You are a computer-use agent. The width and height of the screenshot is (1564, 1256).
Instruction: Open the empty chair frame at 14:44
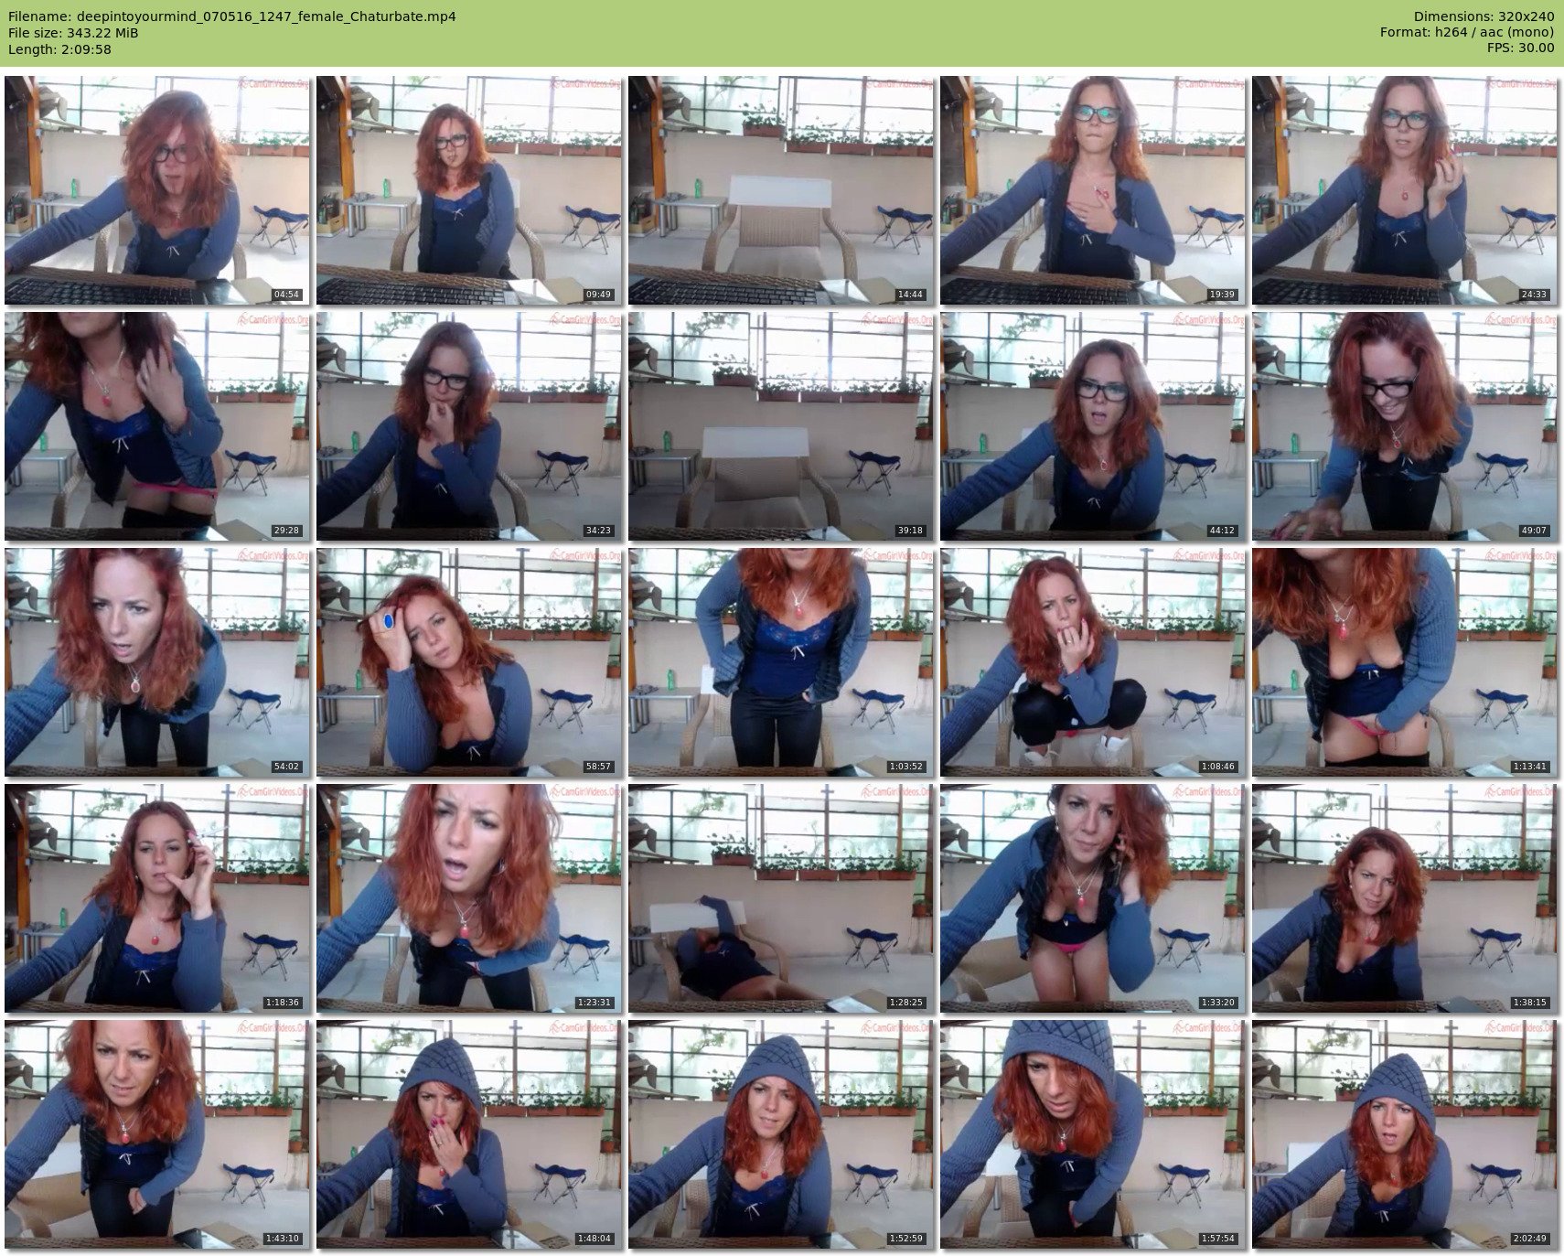[x=781, y=190]
